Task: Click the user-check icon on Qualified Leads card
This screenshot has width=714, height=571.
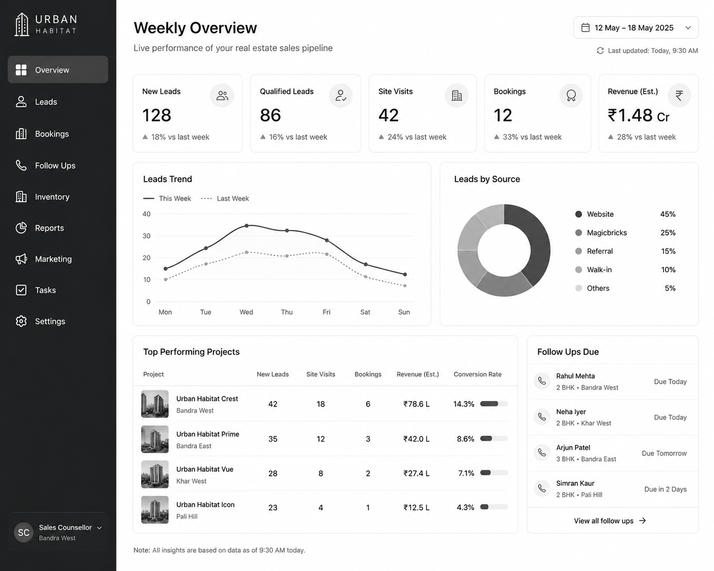Action: pyautogui.click(x=341, y=95)
